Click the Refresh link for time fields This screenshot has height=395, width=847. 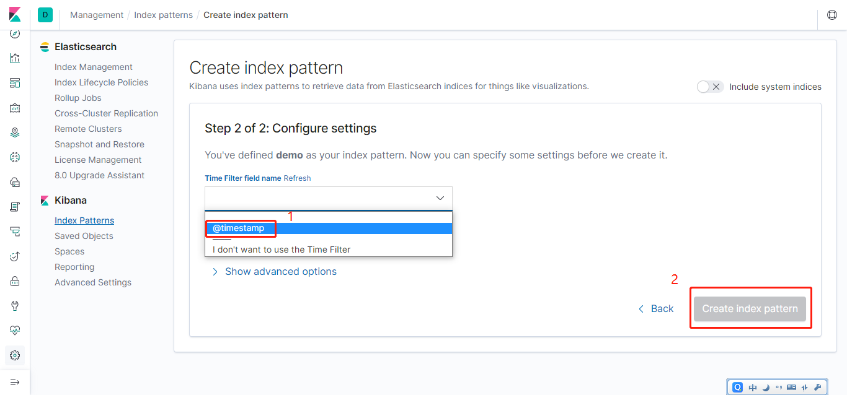(297, 178)
